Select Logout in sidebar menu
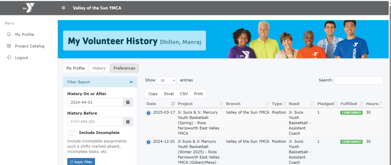The width and height of the screenshot is (391, 165). [x=22, y=58]
